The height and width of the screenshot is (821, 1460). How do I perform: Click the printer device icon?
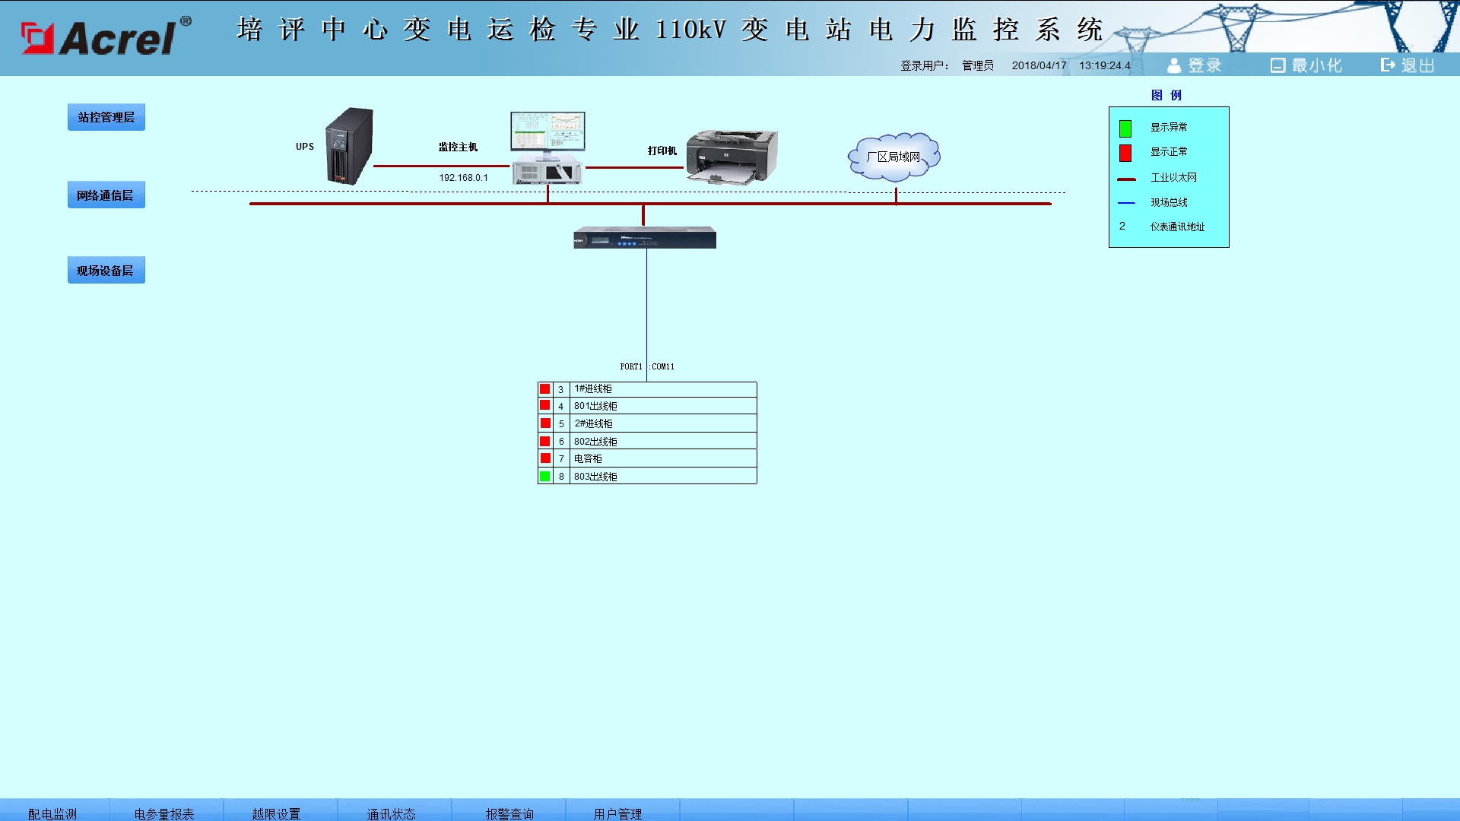[x=732, y=157]
